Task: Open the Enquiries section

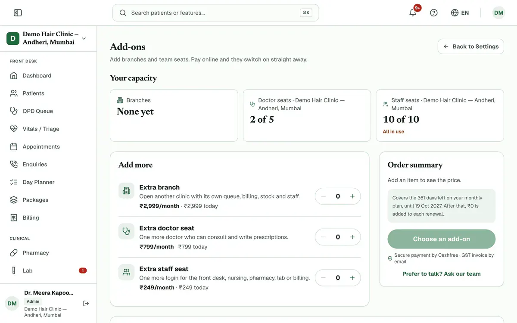Action: [48, 165]
